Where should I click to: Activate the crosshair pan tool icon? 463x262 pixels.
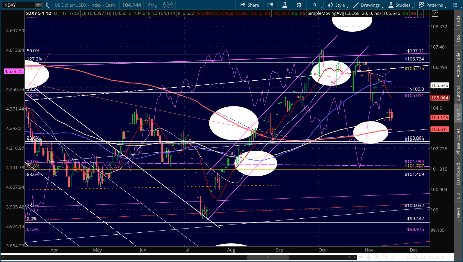coord(368,257)
